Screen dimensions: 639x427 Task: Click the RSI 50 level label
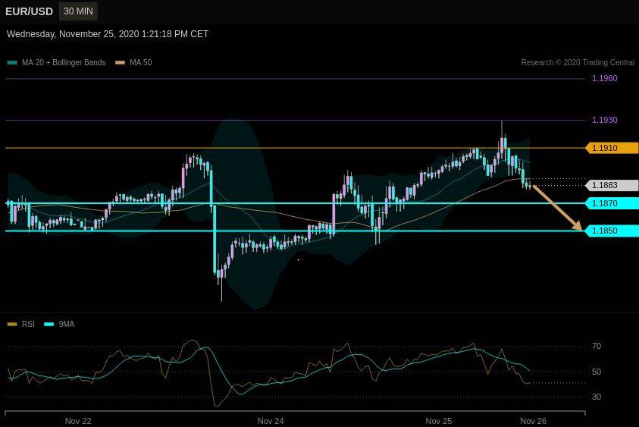tap(597, 372)
